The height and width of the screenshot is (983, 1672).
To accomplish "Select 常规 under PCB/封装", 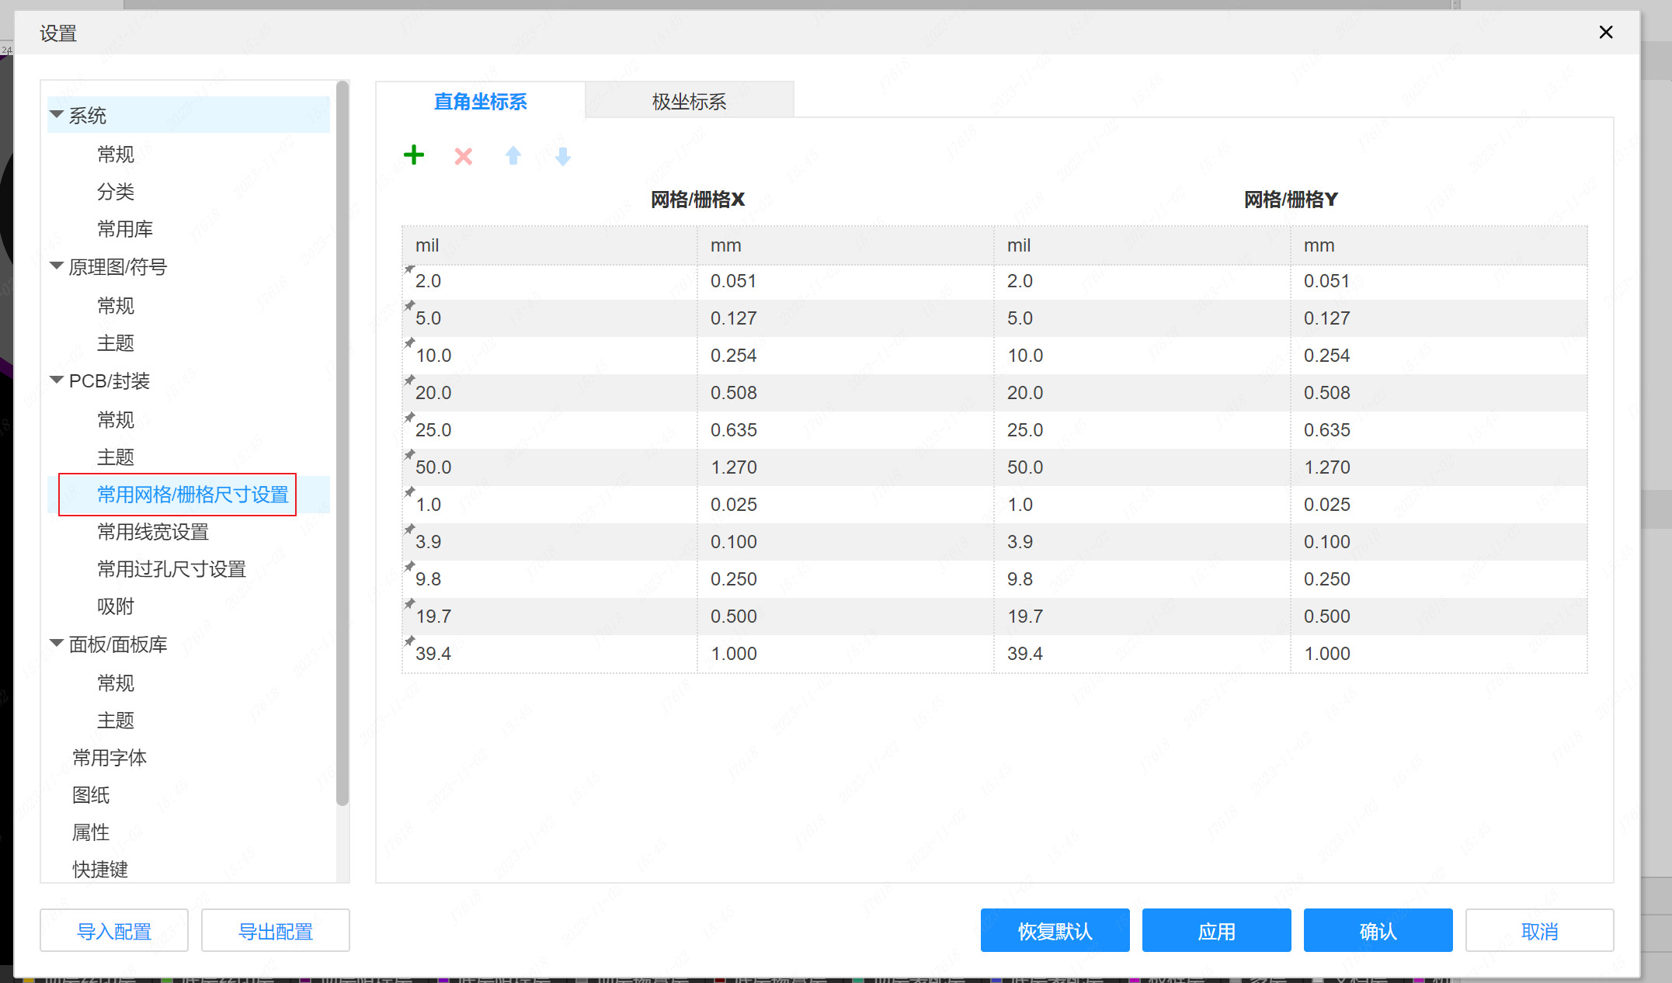I will [x=116, y=420].
